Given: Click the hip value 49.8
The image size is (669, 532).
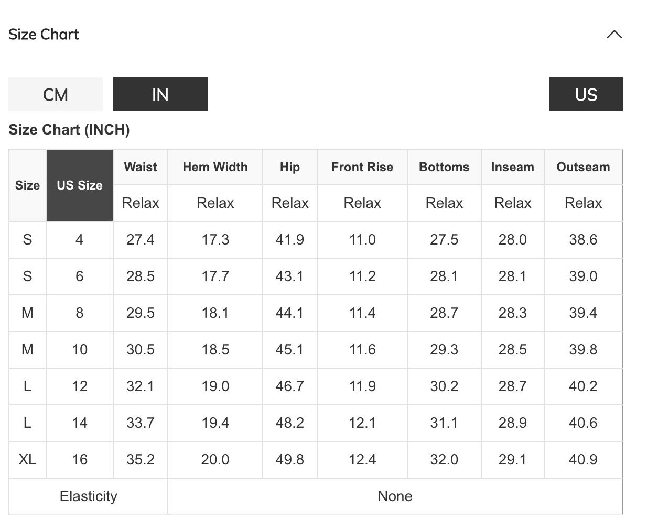Looking at the screenshot, I should tap(289, 460).
